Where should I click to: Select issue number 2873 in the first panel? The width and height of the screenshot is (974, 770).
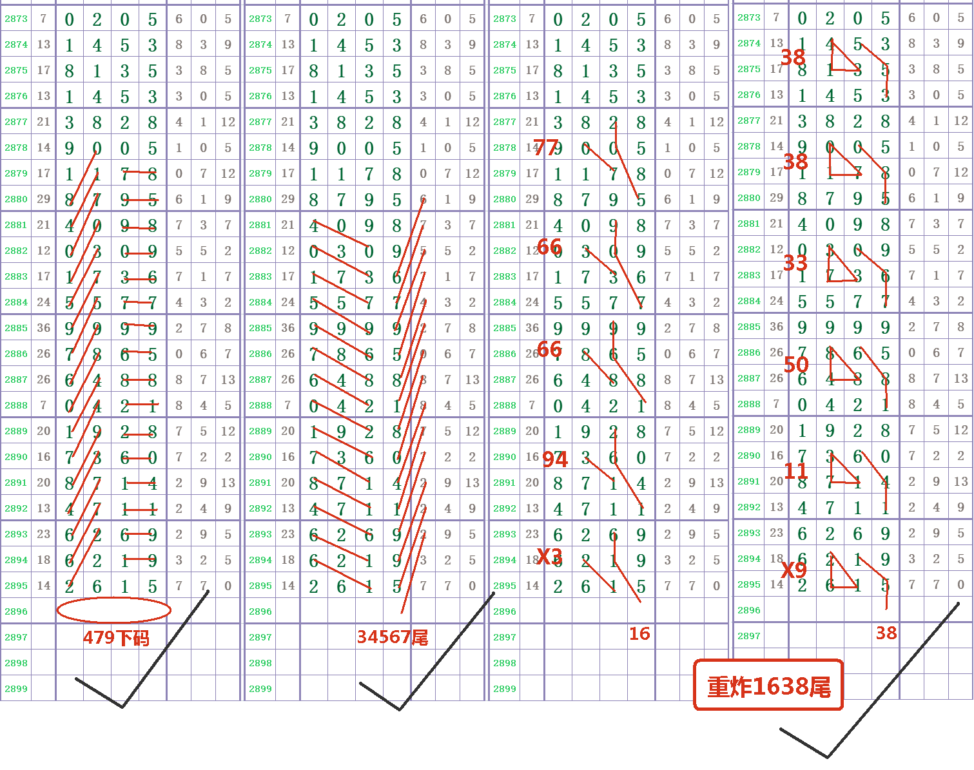16,19
